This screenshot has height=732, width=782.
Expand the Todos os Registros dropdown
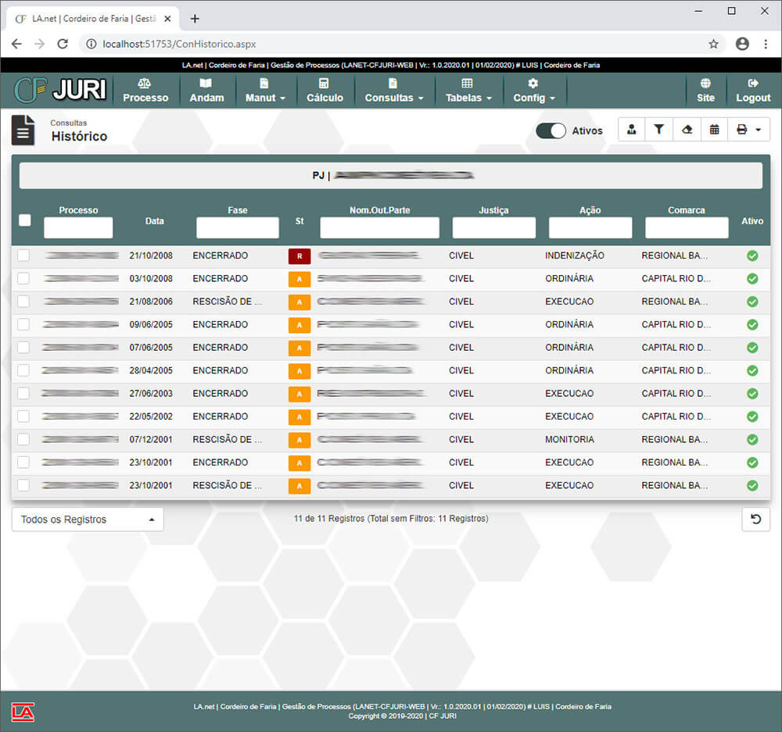(88, 520)
